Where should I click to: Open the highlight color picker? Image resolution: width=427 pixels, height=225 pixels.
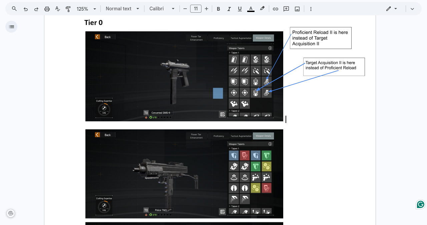(262, 9)
